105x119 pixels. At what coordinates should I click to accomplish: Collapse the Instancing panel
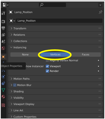(x=55, y=47)
